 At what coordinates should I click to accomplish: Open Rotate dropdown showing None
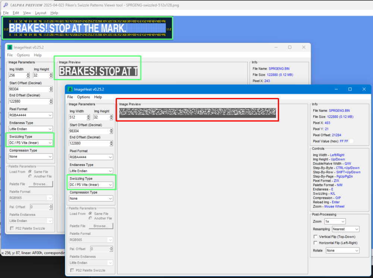coord(342,250)
